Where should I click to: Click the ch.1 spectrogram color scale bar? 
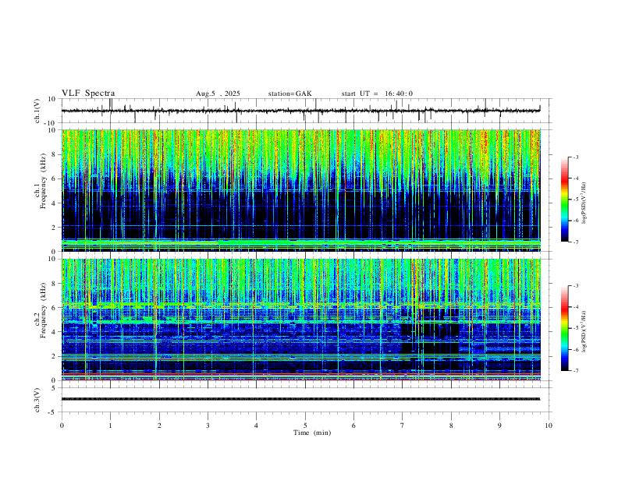(565, 200)
